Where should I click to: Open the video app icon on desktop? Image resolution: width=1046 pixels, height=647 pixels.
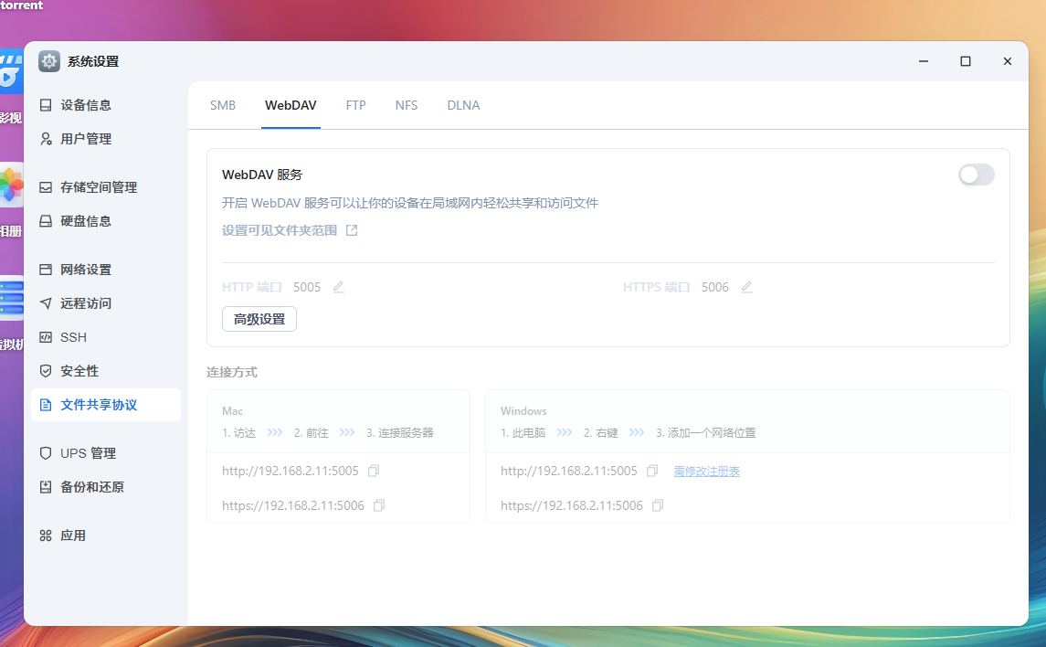(x=9, y=70)
